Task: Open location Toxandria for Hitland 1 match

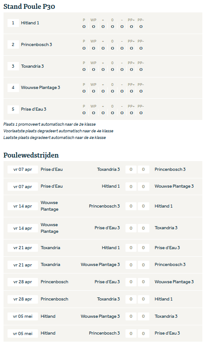Action: click(x=50, y=248)
